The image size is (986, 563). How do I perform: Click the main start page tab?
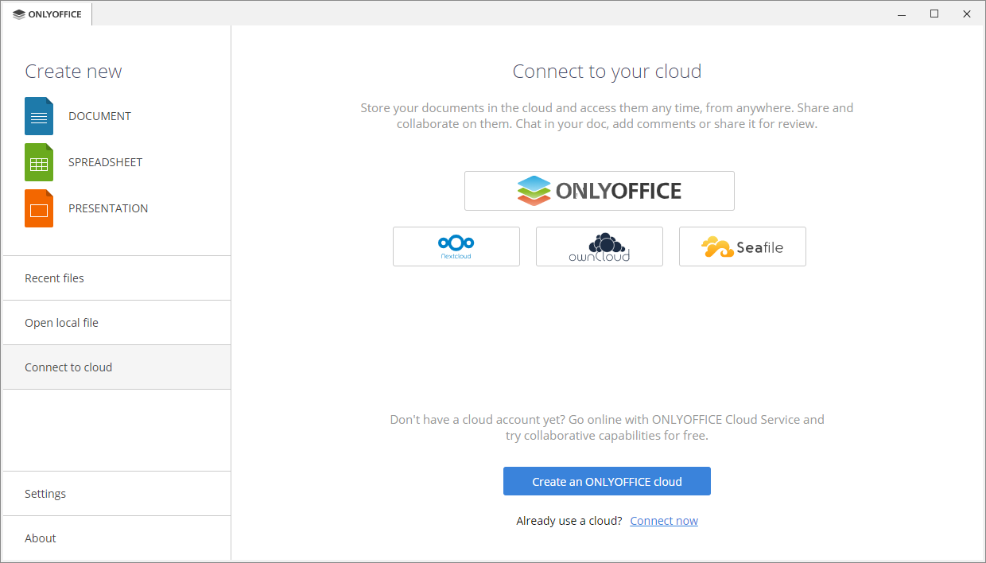pyautogui.click(x=45, y=14)
